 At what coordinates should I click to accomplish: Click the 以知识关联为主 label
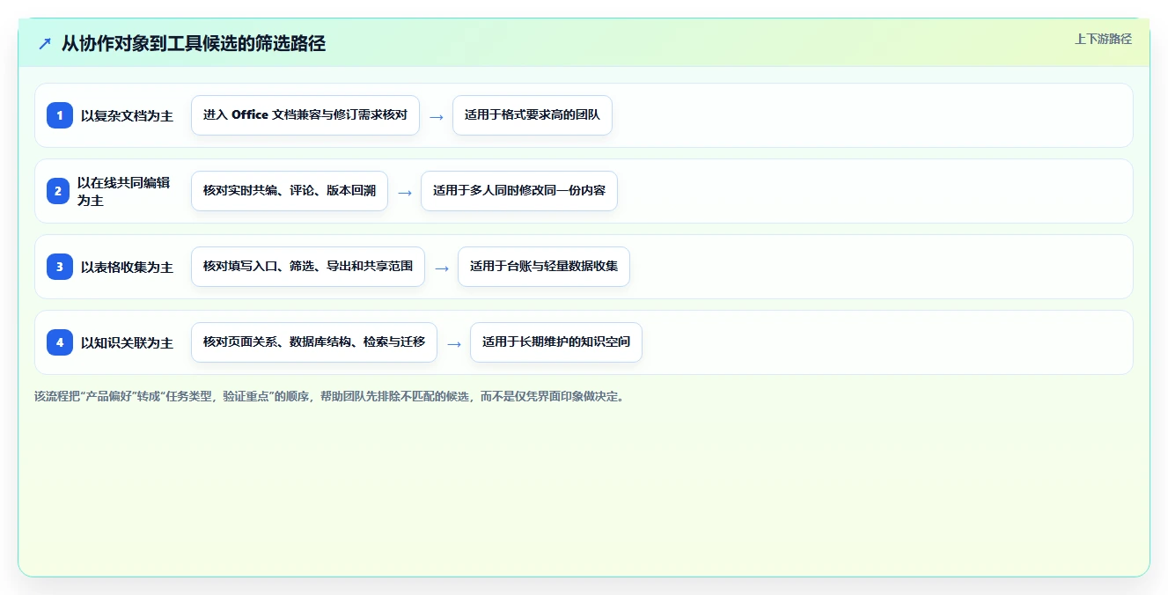coord(127,342)
